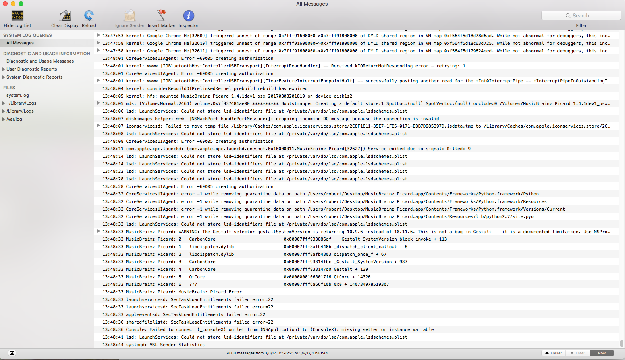Select the MusicBrainz Picard frame 6 ??? row
Screen dimensions: 625x360
(x=356, y=284)
